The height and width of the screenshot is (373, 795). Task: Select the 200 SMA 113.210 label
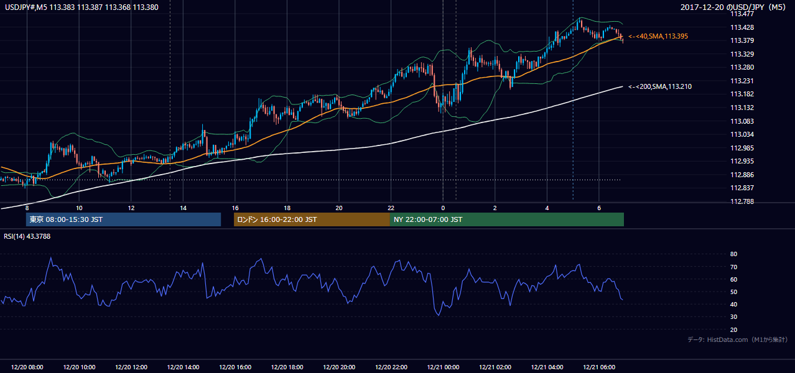tap(660, 86)
